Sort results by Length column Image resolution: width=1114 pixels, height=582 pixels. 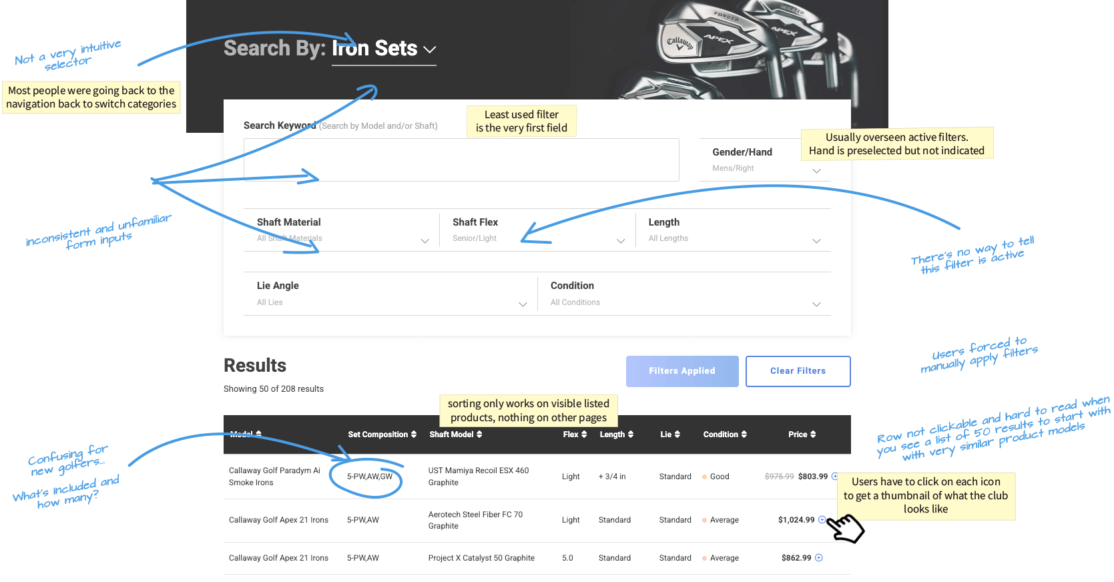coord(616,434)
